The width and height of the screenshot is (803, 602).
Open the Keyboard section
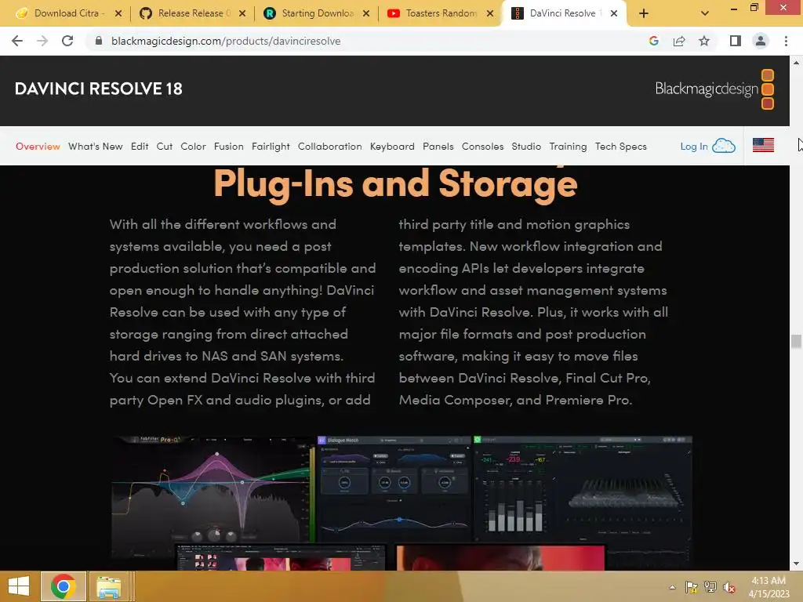coord(392,147)
